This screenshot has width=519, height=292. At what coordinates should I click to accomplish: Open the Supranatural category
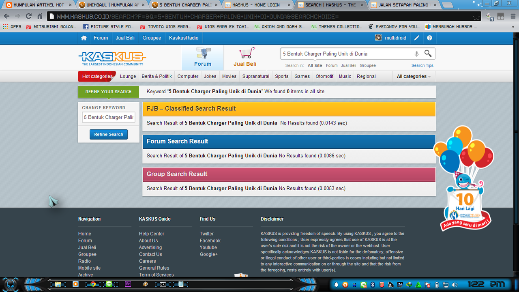pos(256,76)
